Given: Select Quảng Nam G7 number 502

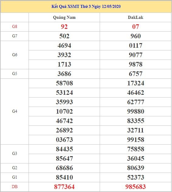Looking at the screenshot, I should [64, 36].
